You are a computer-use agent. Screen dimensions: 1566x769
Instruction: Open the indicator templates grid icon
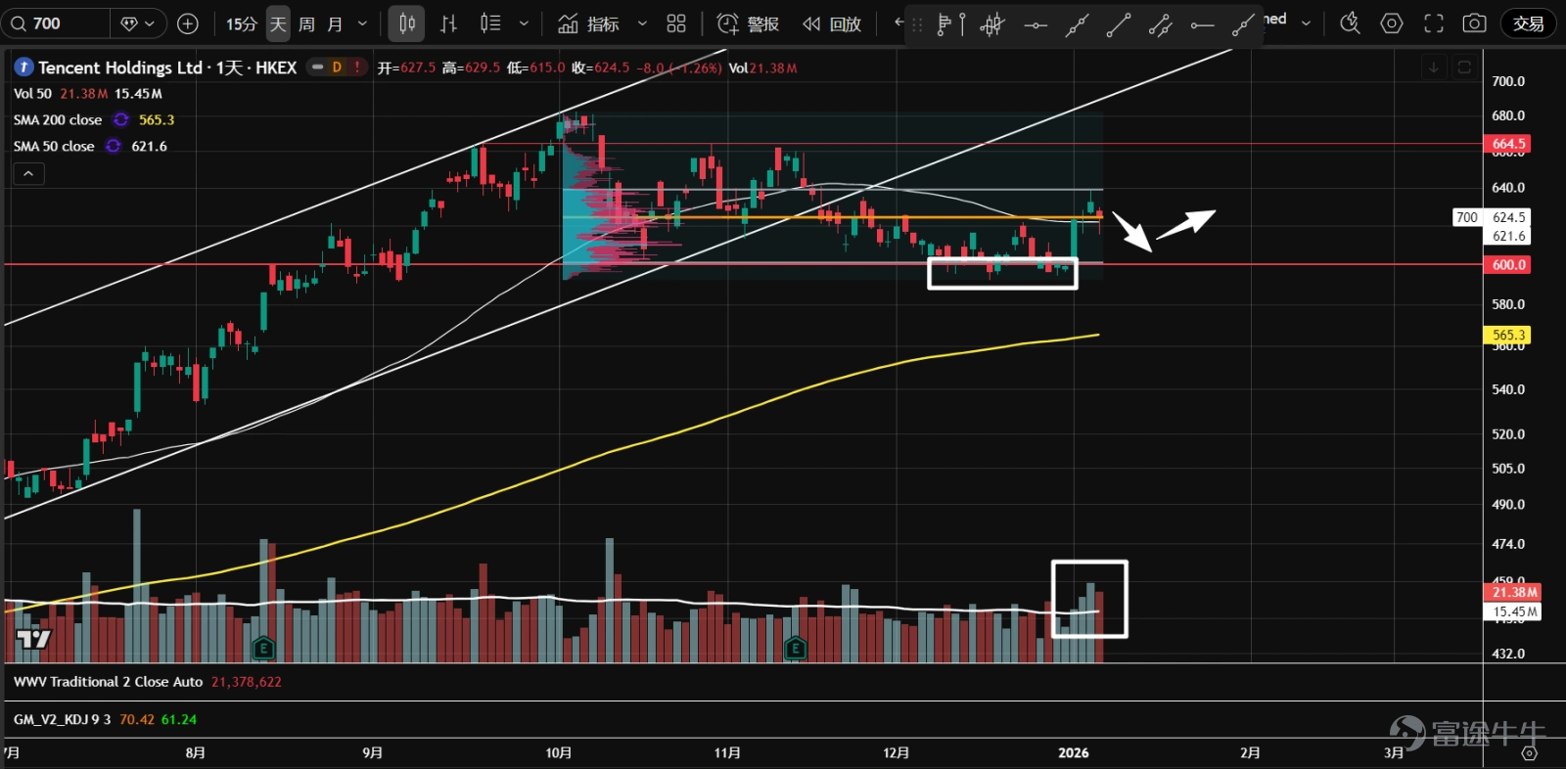[676, 23]
